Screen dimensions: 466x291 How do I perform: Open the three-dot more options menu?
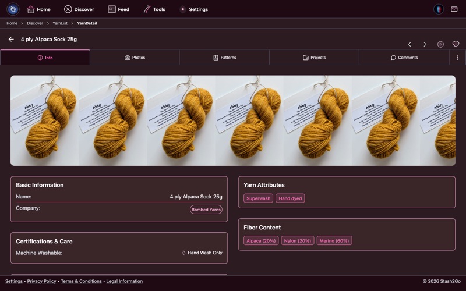coord(457,58)
